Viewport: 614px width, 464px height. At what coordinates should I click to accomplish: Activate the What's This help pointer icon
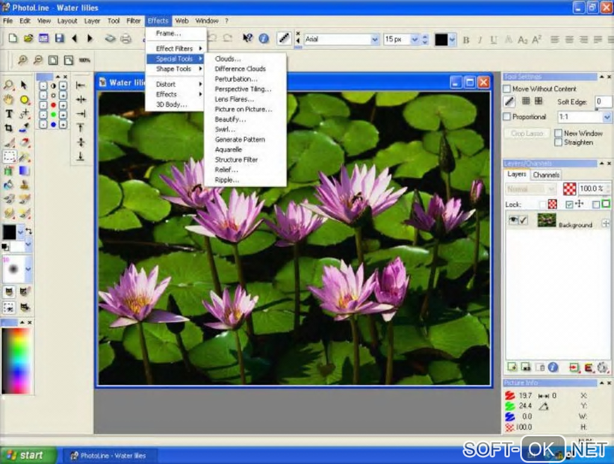(247, 38)
